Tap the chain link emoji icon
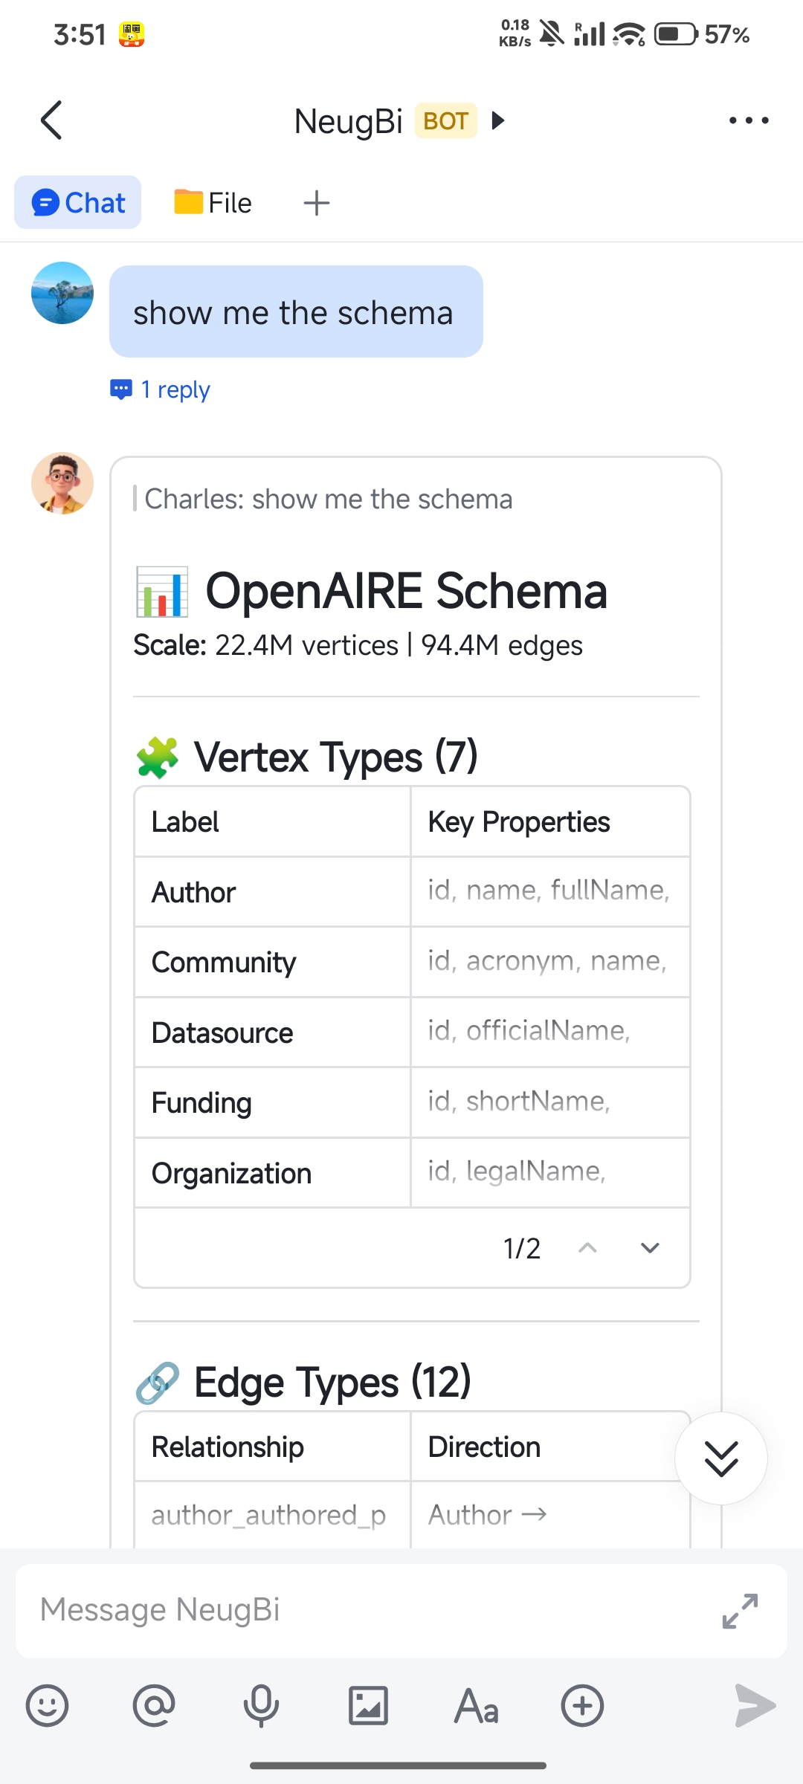 pos(158,1383)
